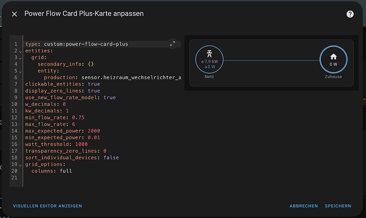
Task: Click the Zuhause label in preview
Action: click(333, 77)
